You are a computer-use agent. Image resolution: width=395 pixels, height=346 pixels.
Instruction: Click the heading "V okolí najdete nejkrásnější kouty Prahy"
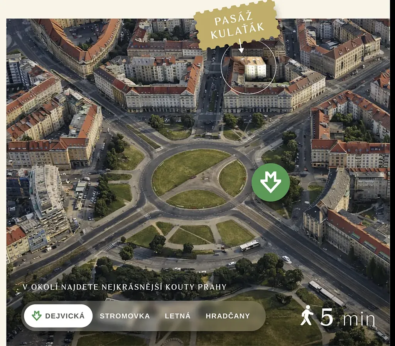pos(124,287)
